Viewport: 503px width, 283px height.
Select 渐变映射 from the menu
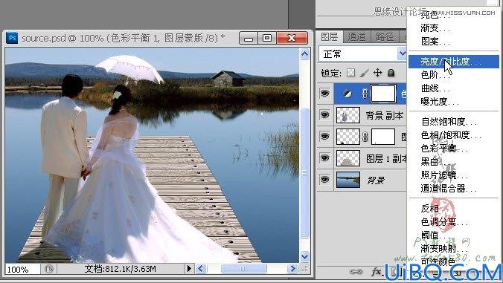[x=443, y=249]
